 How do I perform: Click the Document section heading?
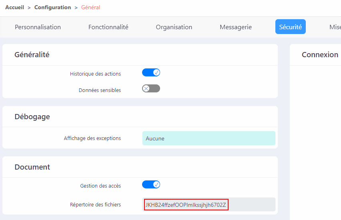tap(32, 167)
